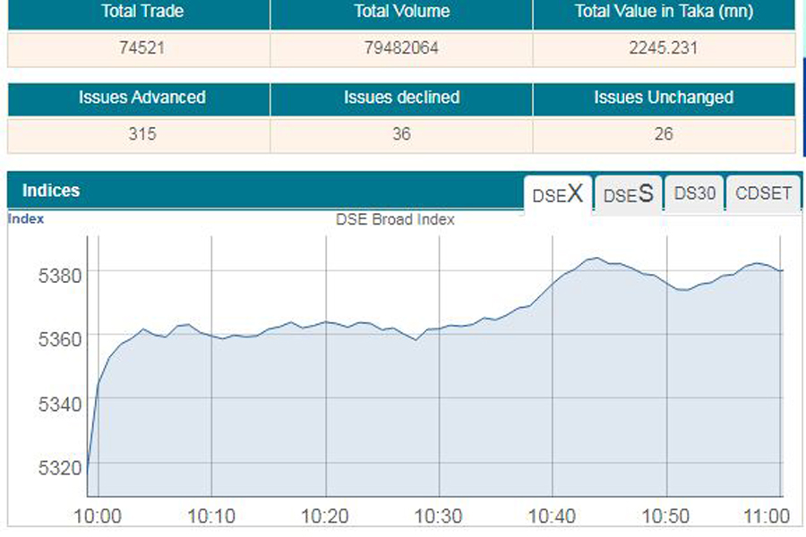Click the Indices panel title
This screenshot has width=806, height=537.
tap(51, 191)
